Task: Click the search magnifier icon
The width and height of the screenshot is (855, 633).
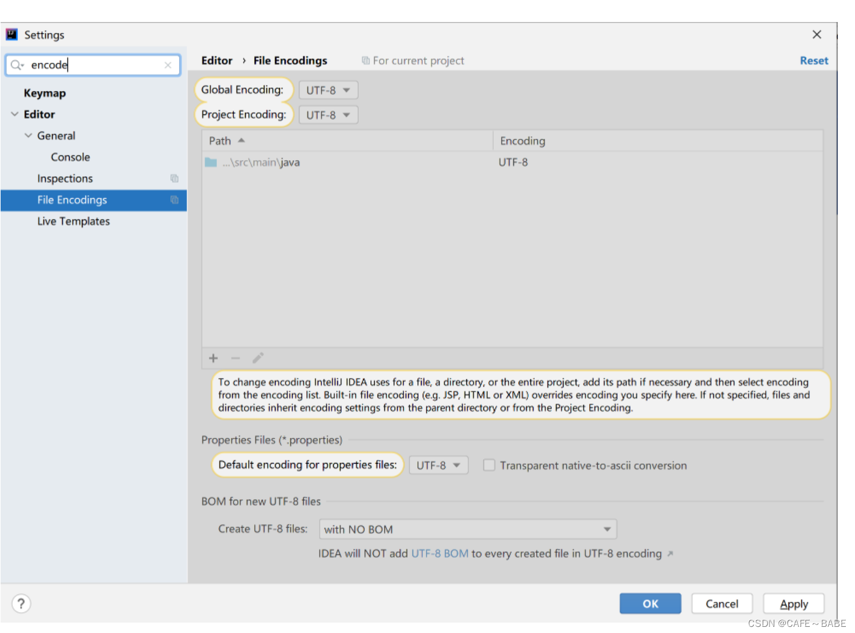Action: [17, 65]
